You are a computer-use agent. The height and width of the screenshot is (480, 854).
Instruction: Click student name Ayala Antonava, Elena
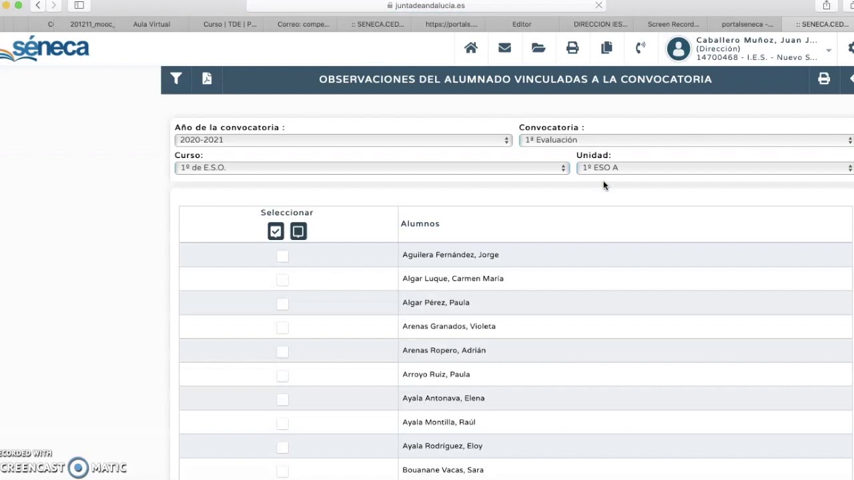[x=444, y=398]
